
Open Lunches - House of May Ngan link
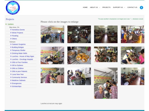(23, 56)
